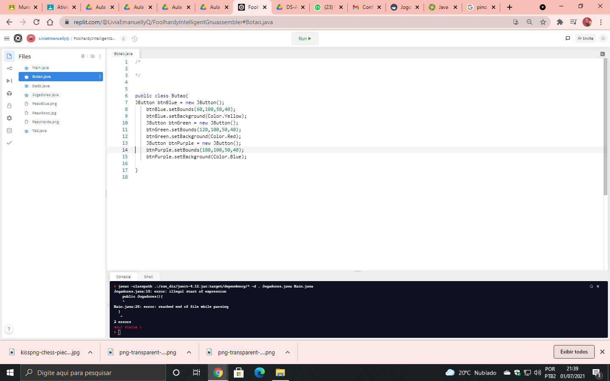Click the add file icon
The width and height of the screenshot is (610, 381).
(83, 56)
